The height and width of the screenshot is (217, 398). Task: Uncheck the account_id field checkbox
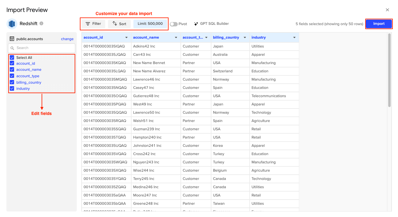click(x=12, y=63)
